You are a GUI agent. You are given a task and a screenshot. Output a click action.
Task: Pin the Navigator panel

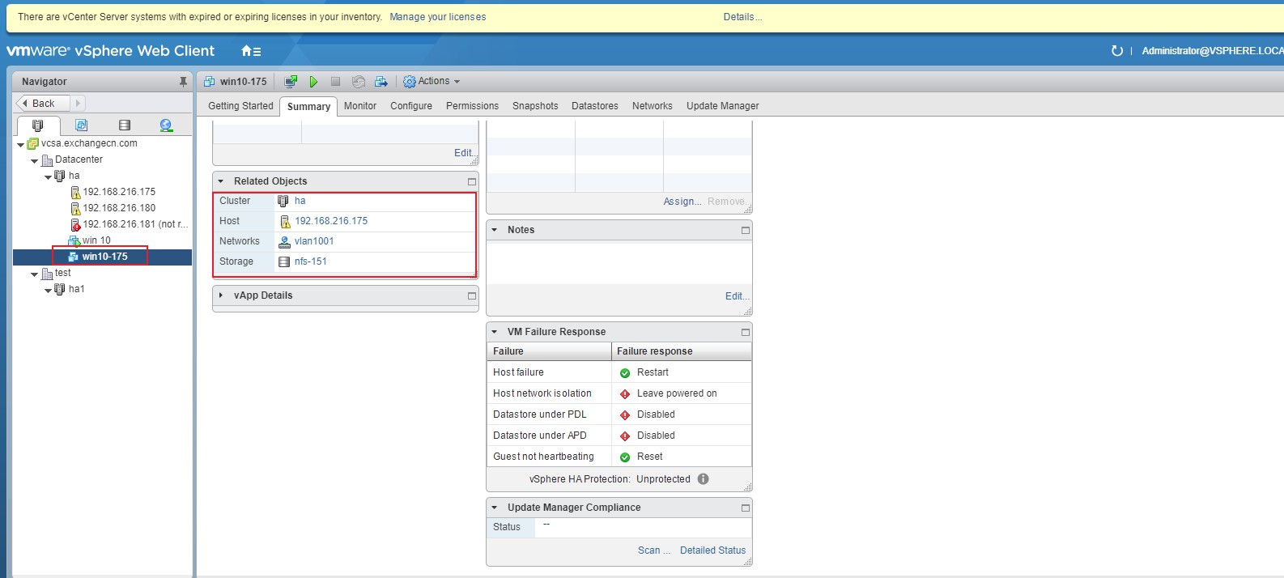183,82
